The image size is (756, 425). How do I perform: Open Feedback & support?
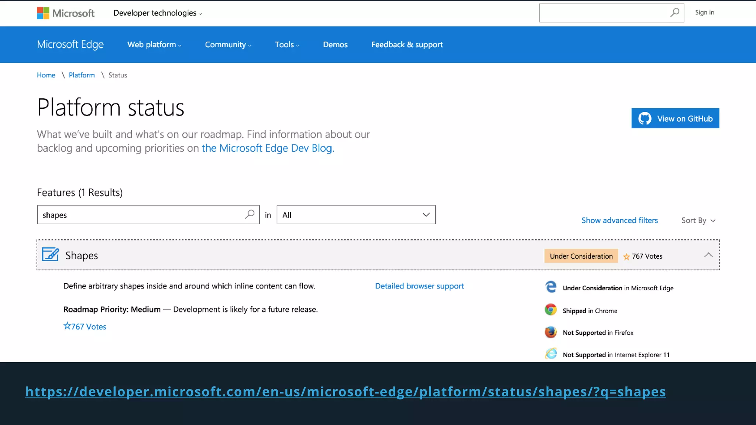(x=407, y=45)
